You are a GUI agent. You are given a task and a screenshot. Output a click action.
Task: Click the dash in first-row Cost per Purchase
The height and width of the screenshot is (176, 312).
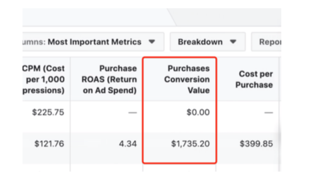tap(268, 112)
